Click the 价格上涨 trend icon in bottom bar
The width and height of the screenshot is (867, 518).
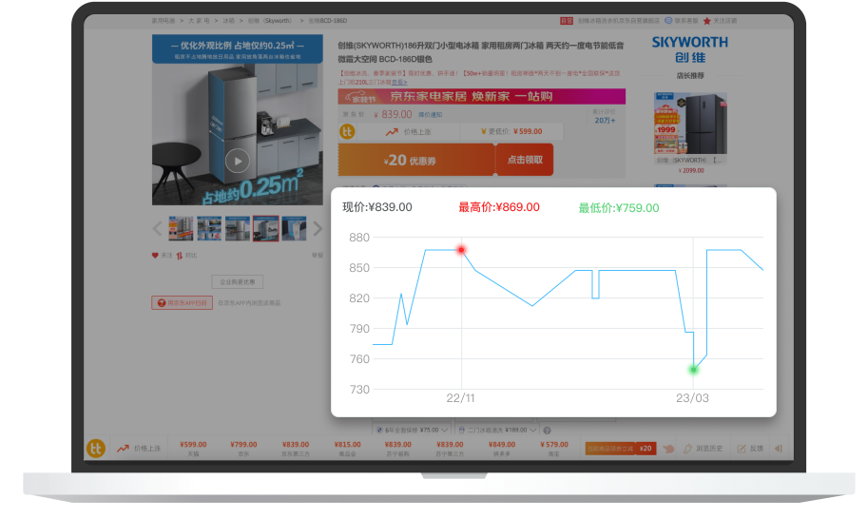(x=123, y=449)
